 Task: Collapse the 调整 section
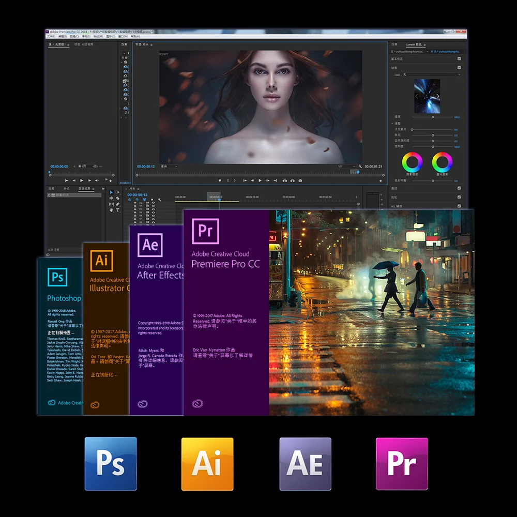(392, 124)
